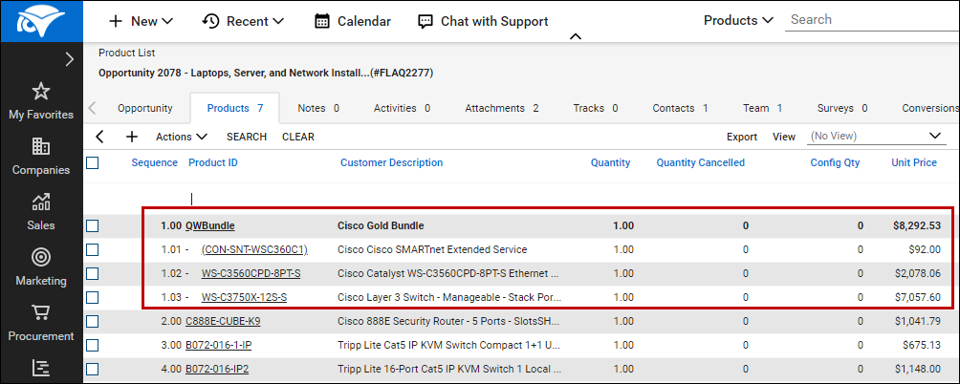Image resolution: width=960 pixels, height=384 pixels.
Task: Click the $8,292.53 unit price
Action: click(917, 225)
